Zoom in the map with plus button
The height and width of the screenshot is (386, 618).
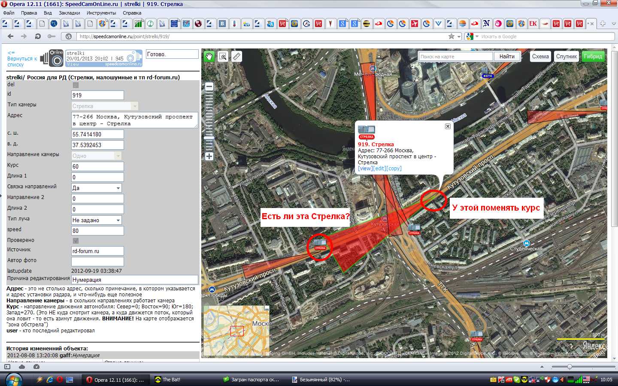[x=209, y=156]
